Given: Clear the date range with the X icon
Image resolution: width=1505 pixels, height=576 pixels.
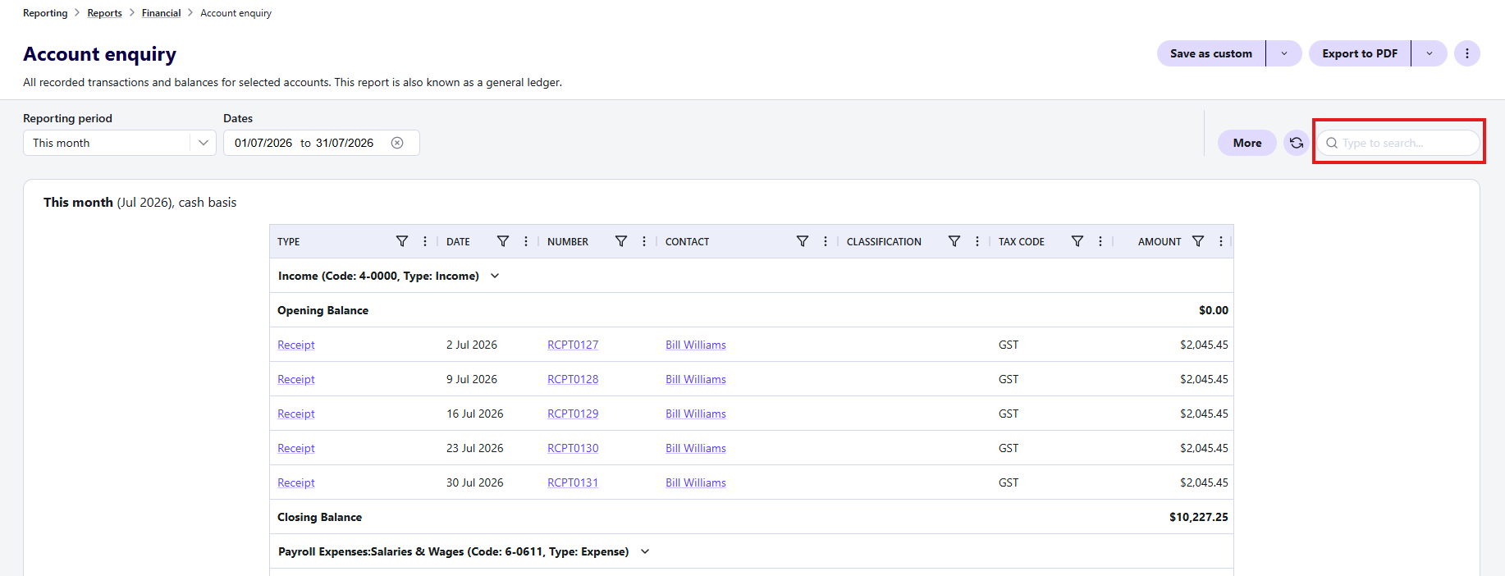Looking at the screenshot, I should point(397,143).
